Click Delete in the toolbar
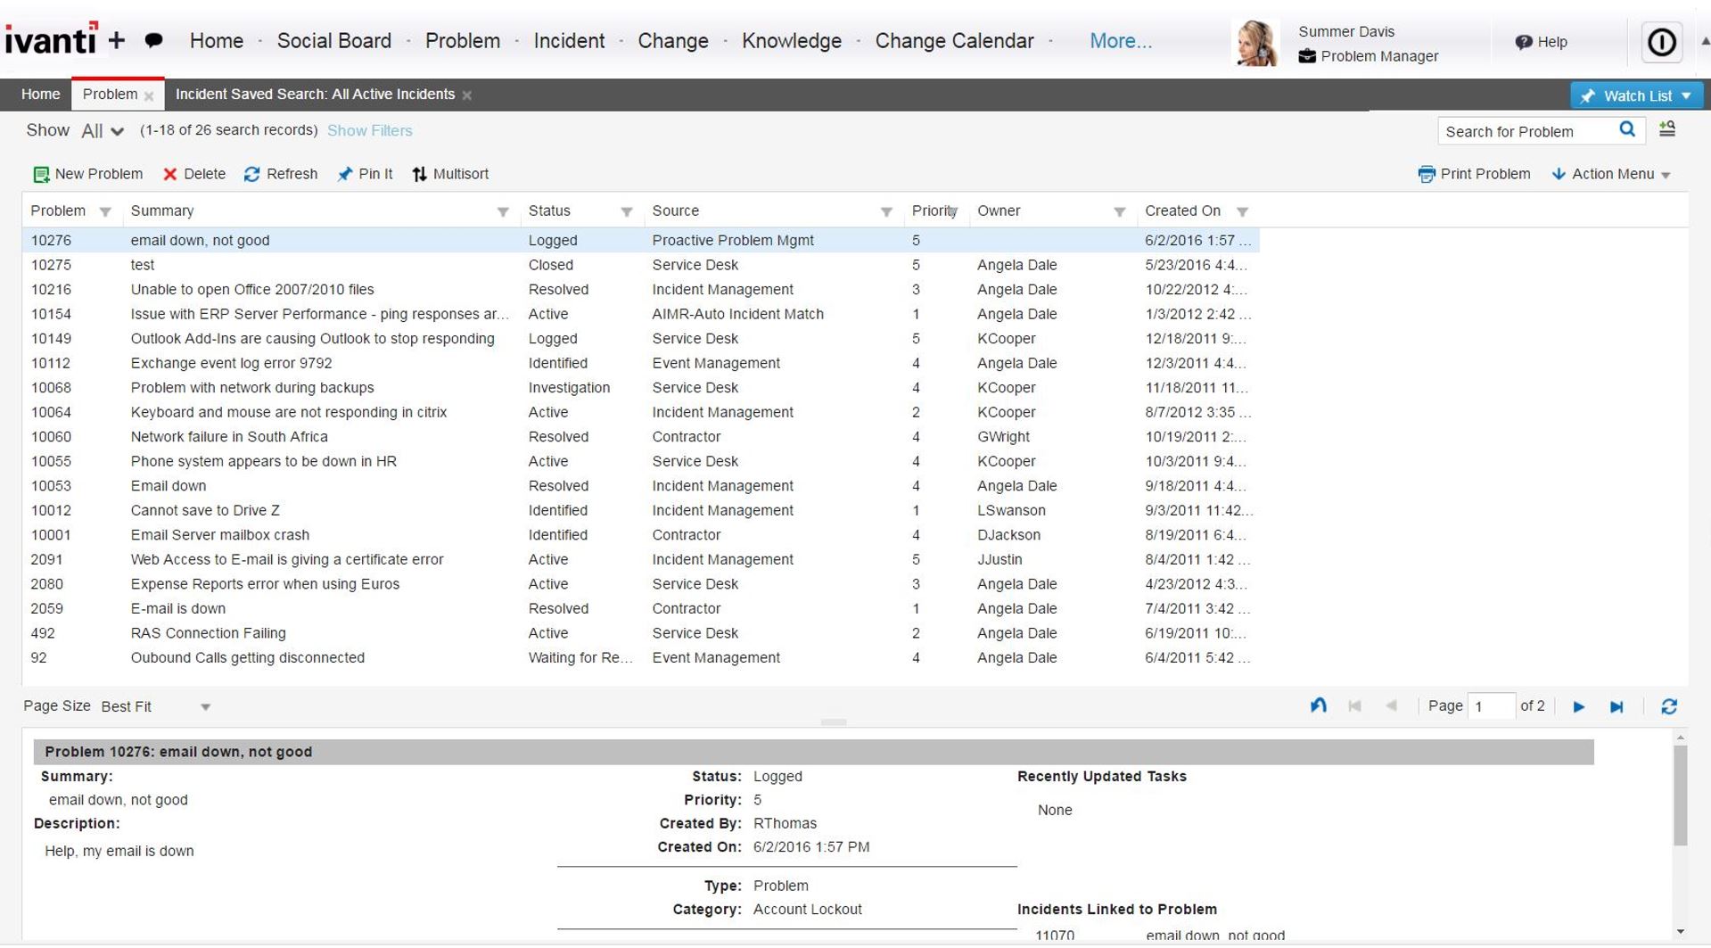The height and width of the screenshot is (948, 1711). click(x=193, y=174)
